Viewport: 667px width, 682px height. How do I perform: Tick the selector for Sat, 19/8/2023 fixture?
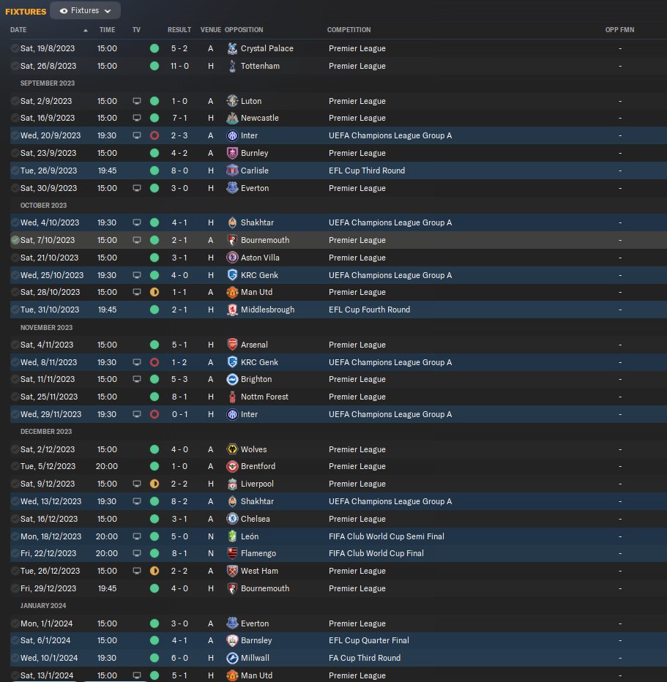point(15,48)
